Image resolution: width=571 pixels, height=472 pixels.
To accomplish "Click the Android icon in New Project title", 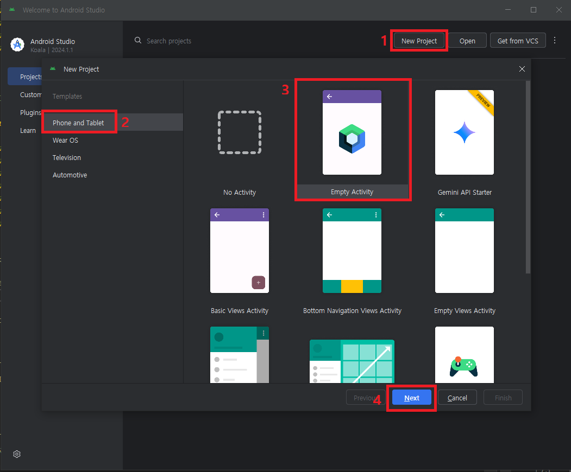I will coord(53,68).
